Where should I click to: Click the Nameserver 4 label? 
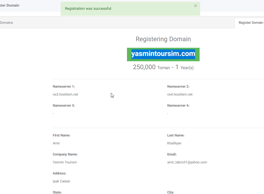tap(178, 106)
